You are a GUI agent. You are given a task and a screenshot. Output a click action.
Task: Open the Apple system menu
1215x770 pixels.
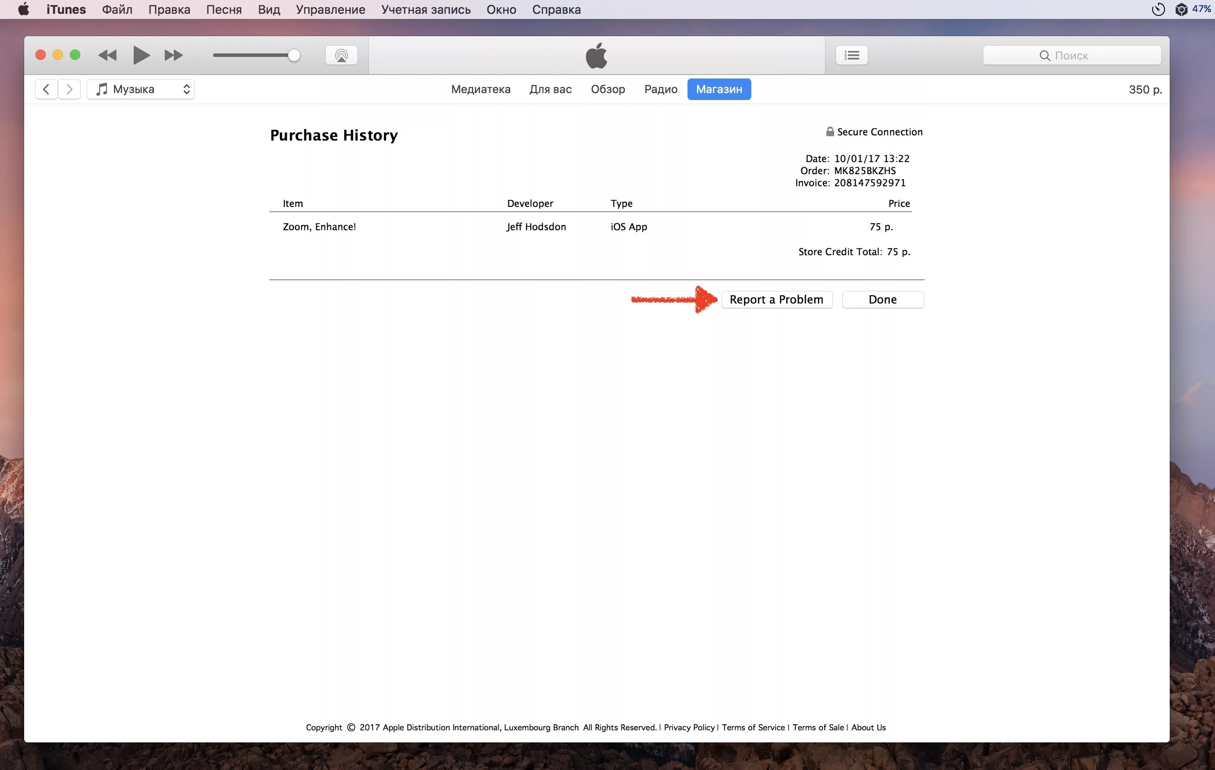pyautogui.click(x=23, y=9)
